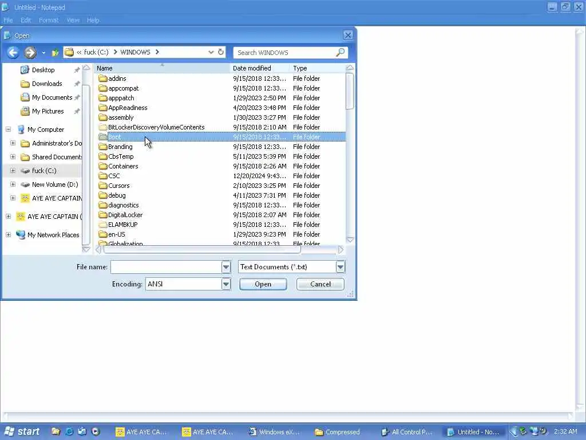Select My Network Places

(x=53, y=235)
